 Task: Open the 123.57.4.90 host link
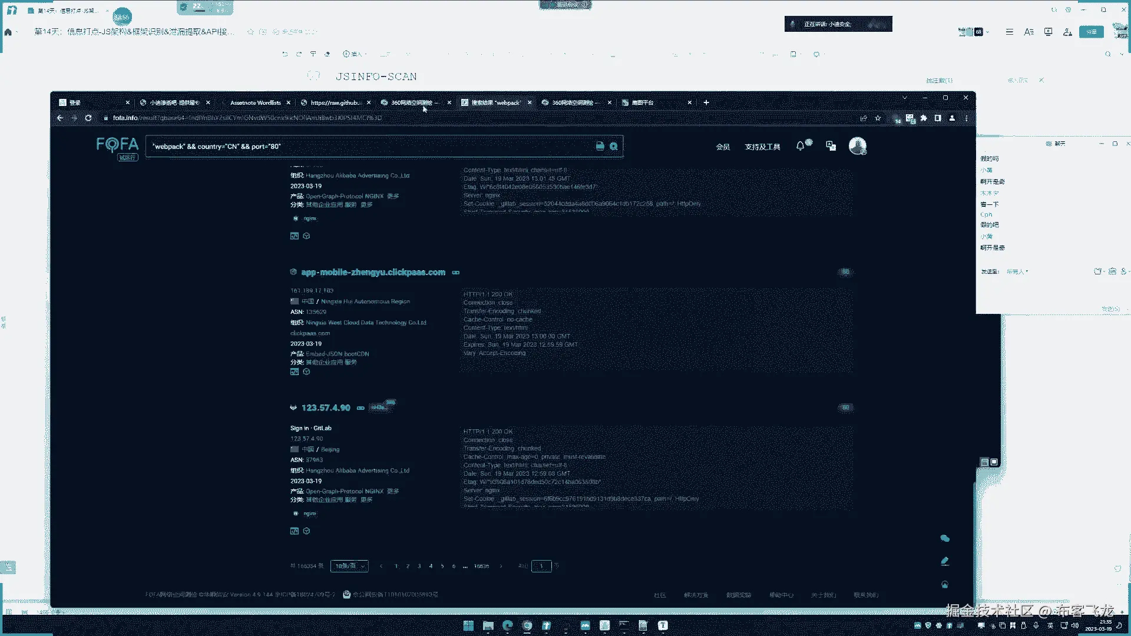[x=326, y=408]
